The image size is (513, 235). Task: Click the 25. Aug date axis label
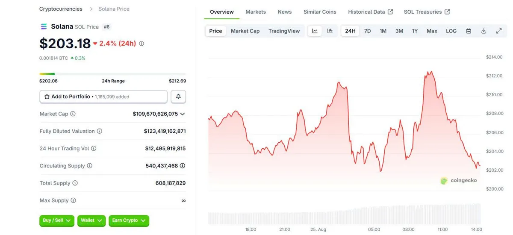click(318, 229)
